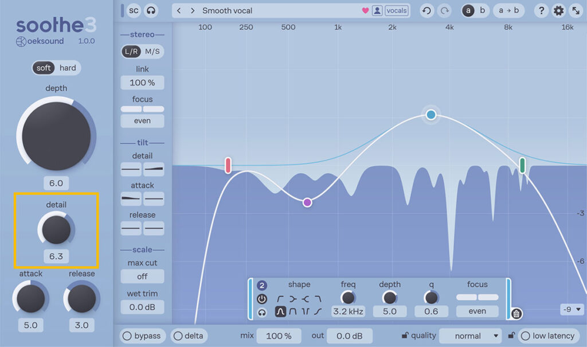Select the A state
The width and height of the screenshot is (587, 347).
click(468, 10)
